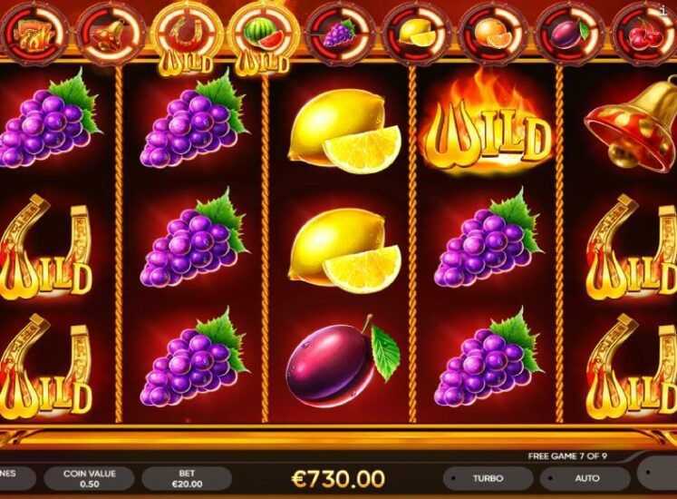677x499 pixels.
Task: Click the plum symbol on the middle reel
Action: [x=342, y=361]
